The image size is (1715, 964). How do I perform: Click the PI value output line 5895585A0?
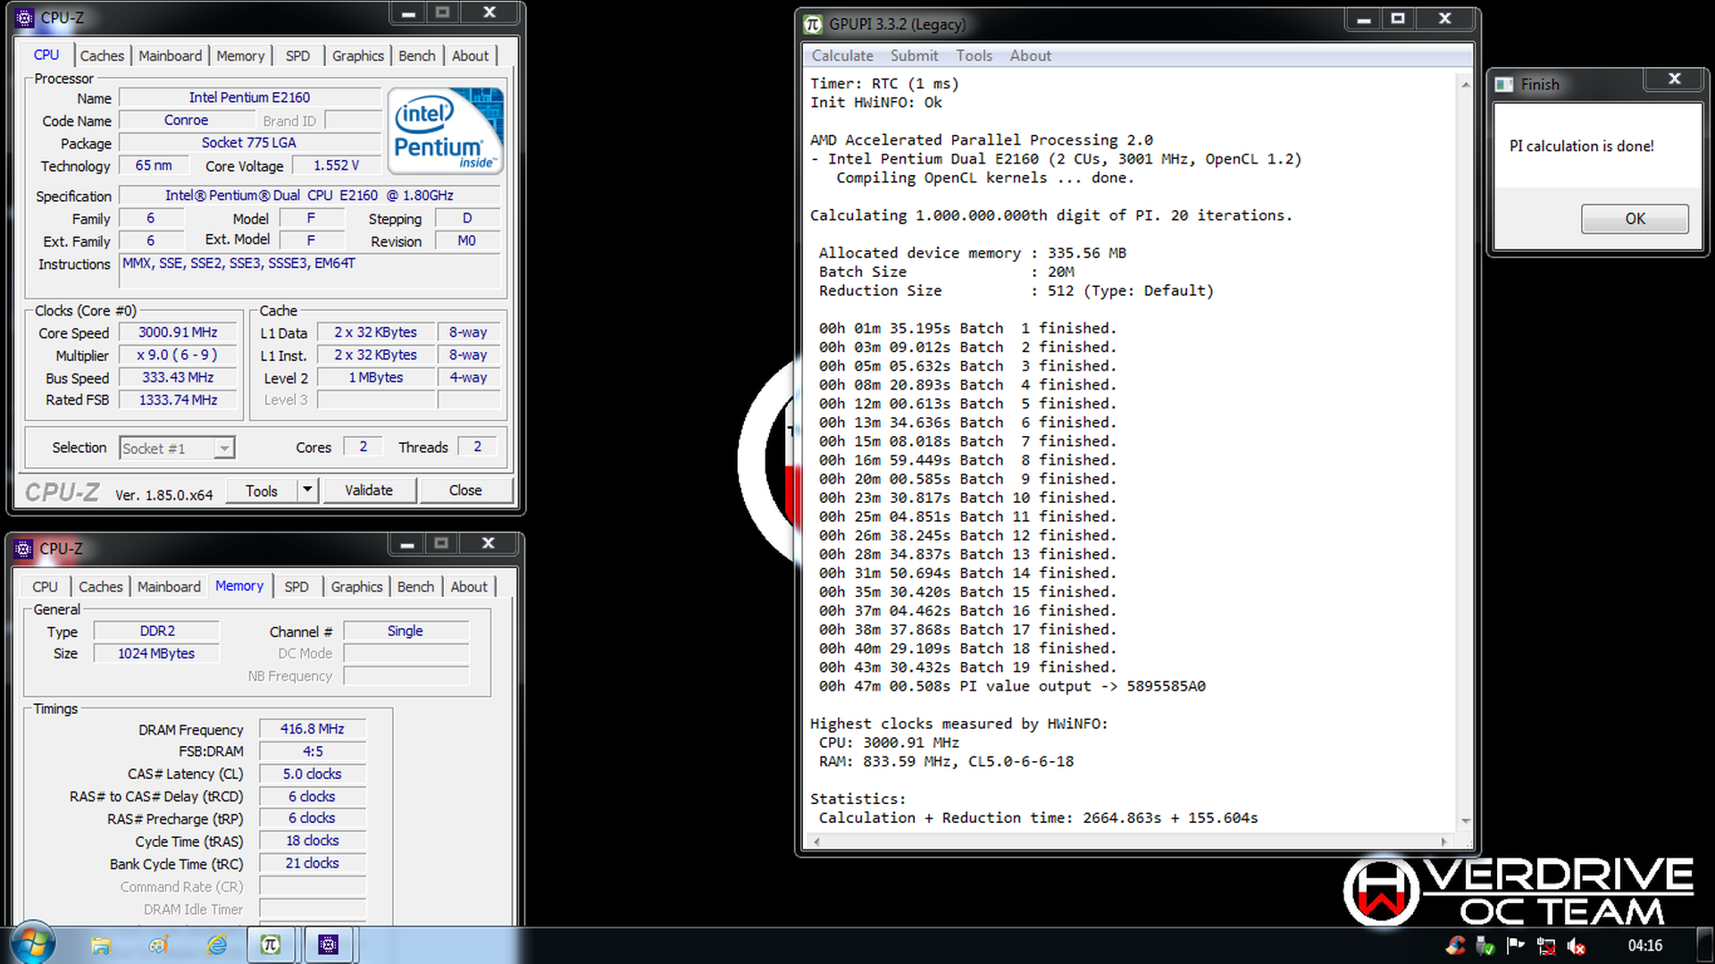(x=1012, y=686)
